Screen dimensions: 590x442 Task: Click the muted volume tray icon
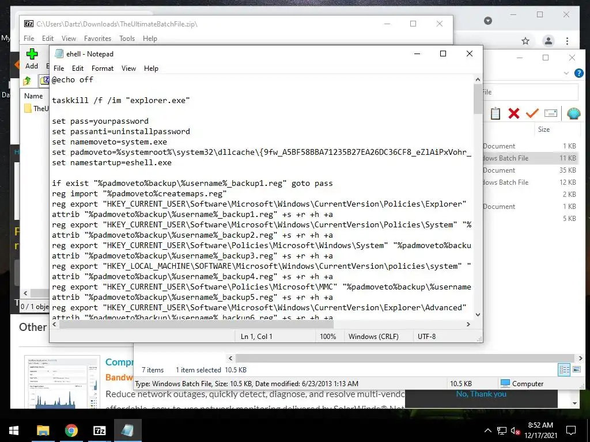pos(516,430)
